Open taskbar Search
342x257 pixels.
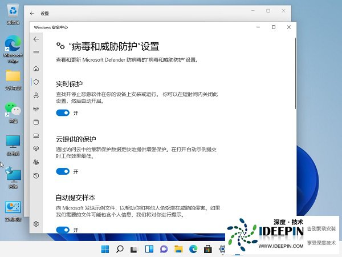point(120,249)
